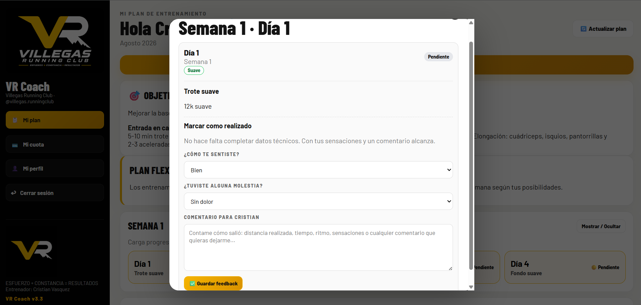Click the 'Semana 1 · Día 1' modal title
The width and height of the screenshot is (641, 305).
point(234,28)
